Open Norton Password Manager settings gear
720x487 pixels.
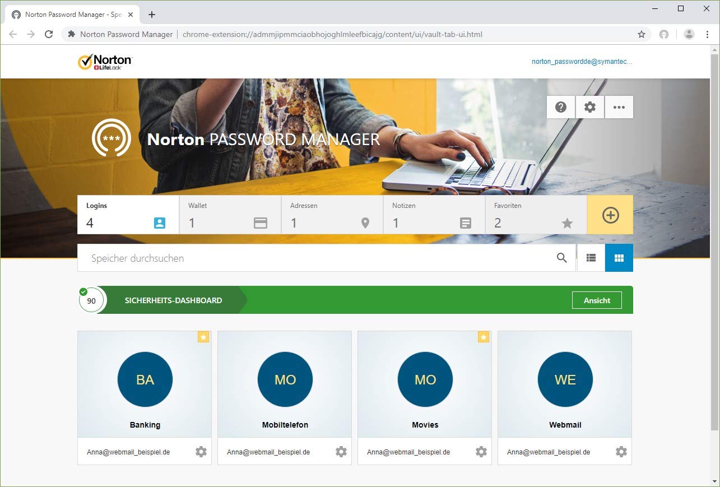pos(590,107)
